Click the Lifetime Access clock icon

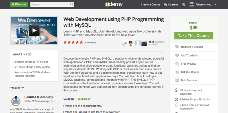click(x=176, y=99)
